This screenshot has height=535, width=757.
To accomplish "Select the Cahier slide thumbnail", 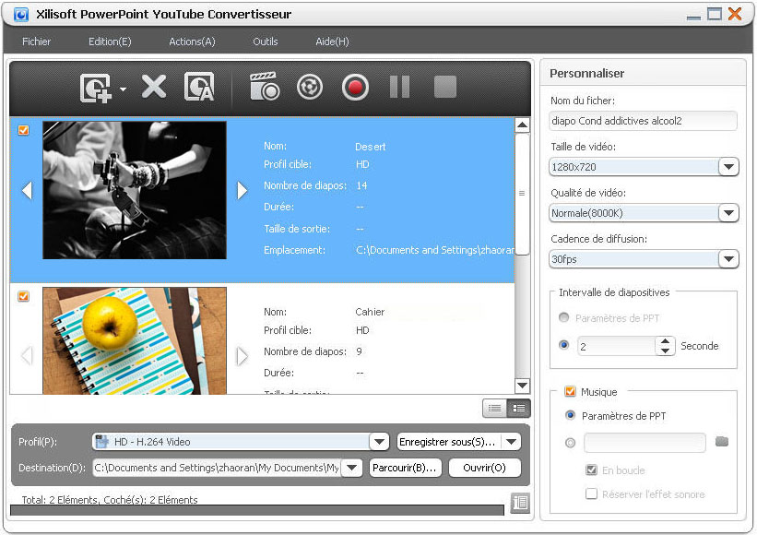I will click(x=135, y=341).
